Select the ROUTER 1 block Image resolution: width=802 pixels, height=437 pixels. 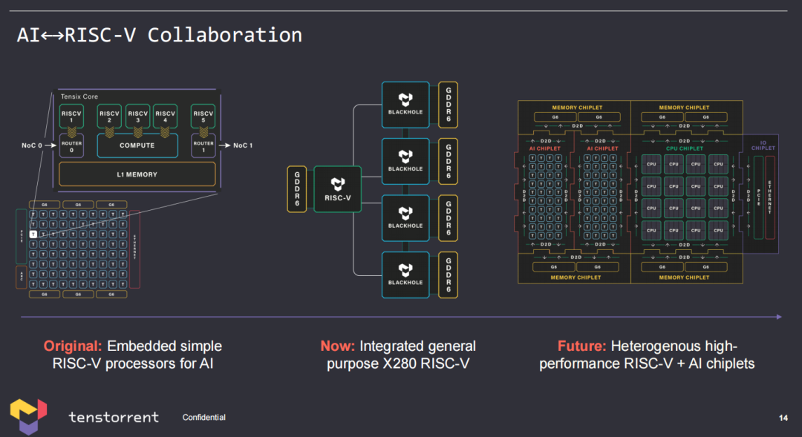coord(203,145)
